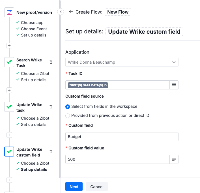Click the Search Wrike Task step icon
The height and width of the screenshot is (193, 200).
[x=9, y=62]
